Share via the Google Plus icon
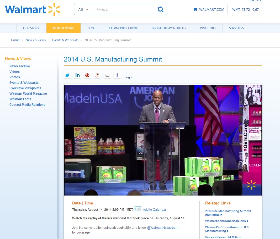280x239 pixels. coord(97,75)
